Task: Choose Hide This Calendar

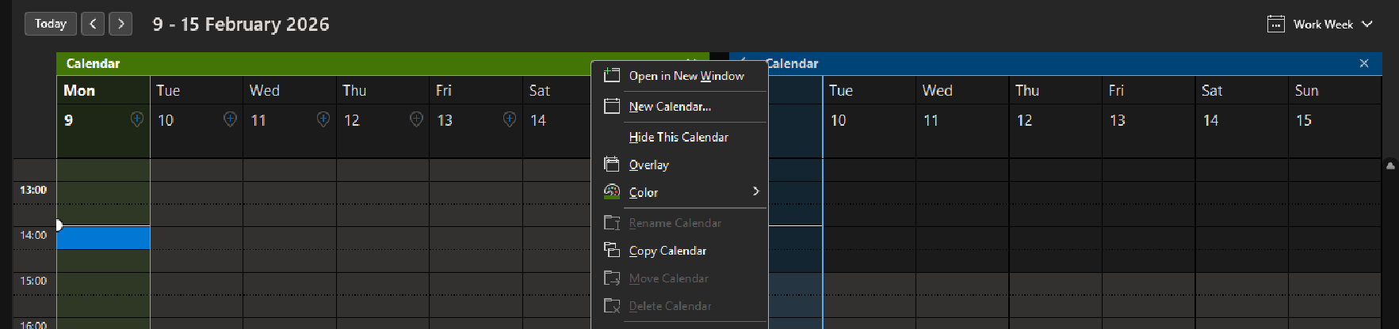Action: coord(678,137)
